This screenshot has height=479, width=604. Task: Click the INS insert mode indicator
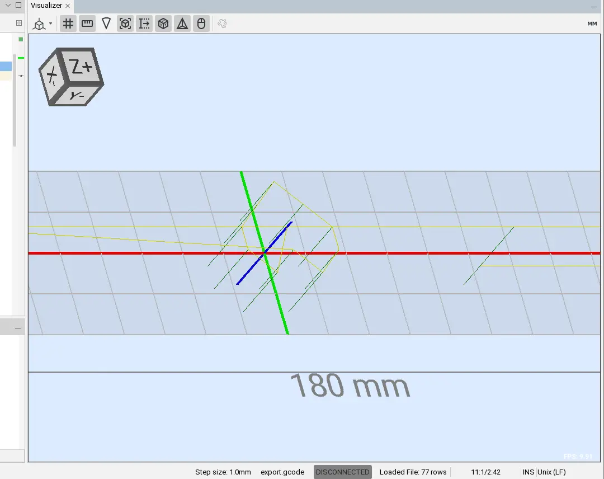coord(528,472)
